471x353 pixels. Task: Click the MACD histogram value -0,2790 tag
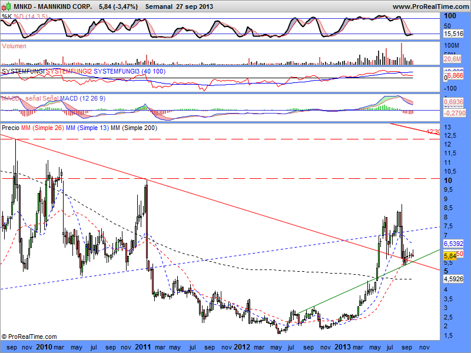pyautogui.click(x=454, y=113)
